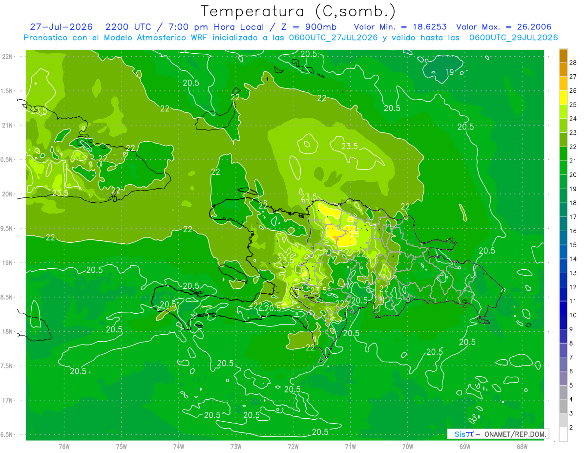Click the "2200 UTC" time text
This screenshot has width=586, height=453.
(128, 27)
